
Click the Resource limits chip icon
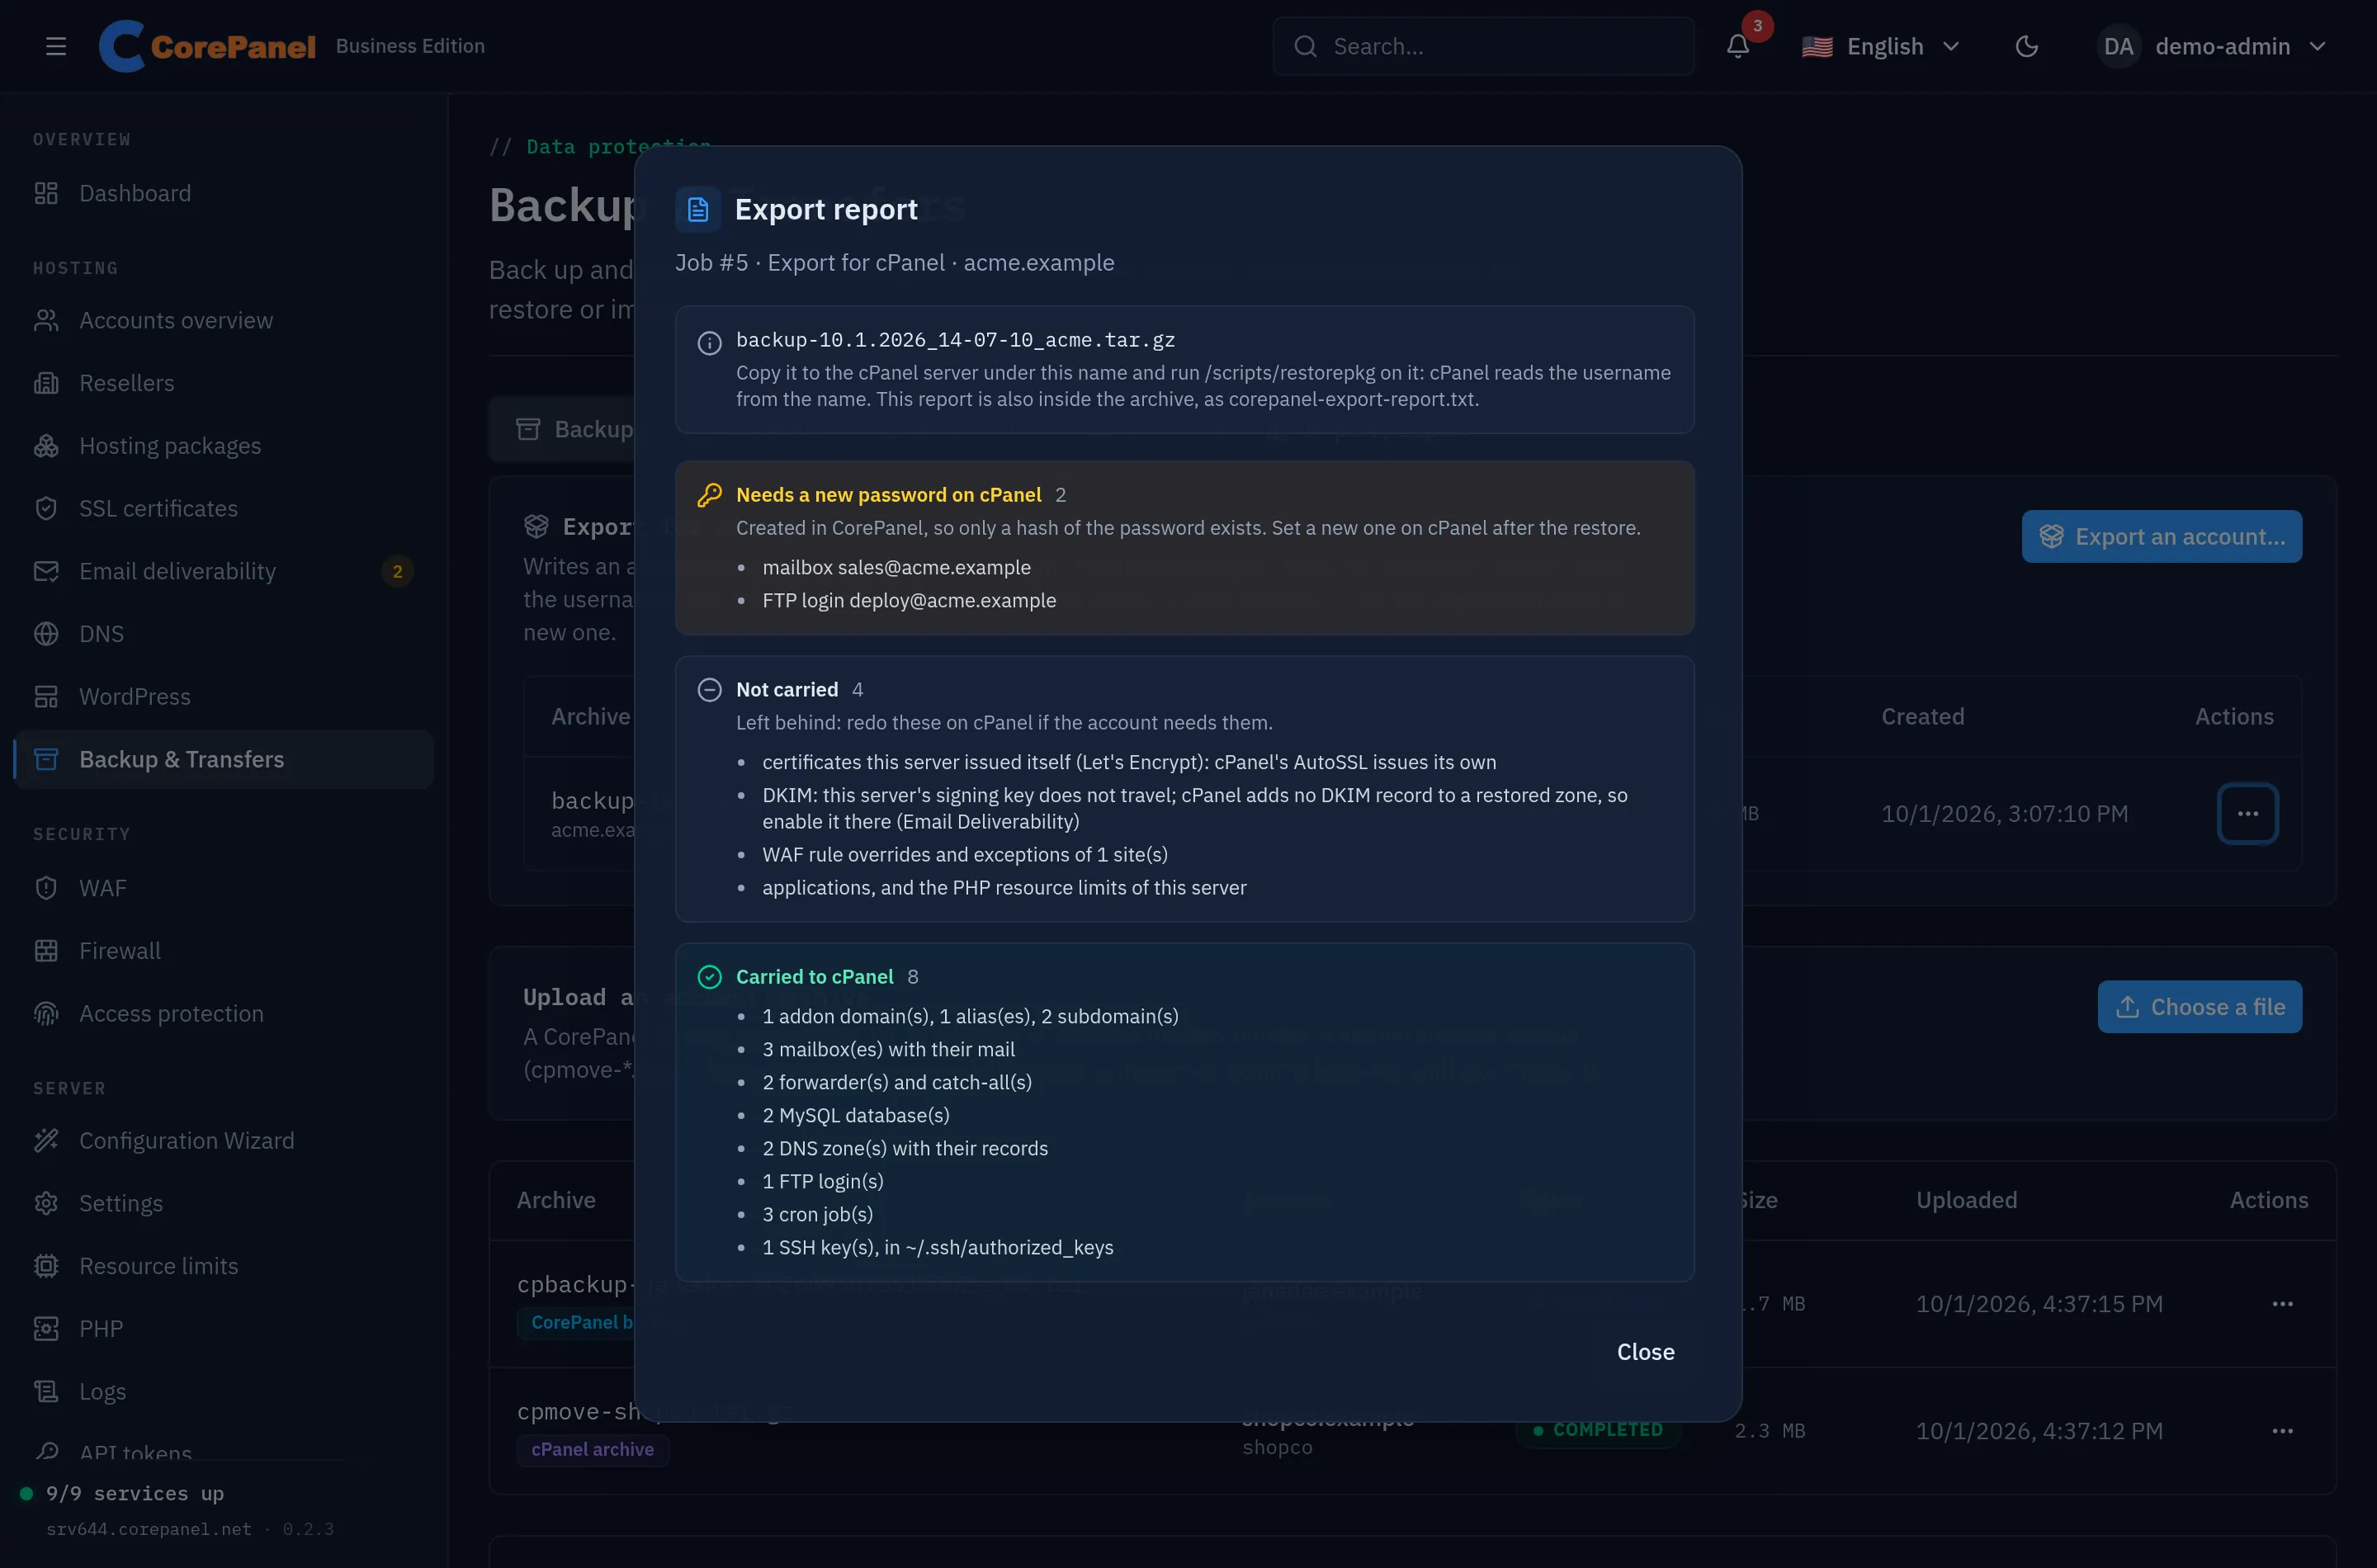46,1266
